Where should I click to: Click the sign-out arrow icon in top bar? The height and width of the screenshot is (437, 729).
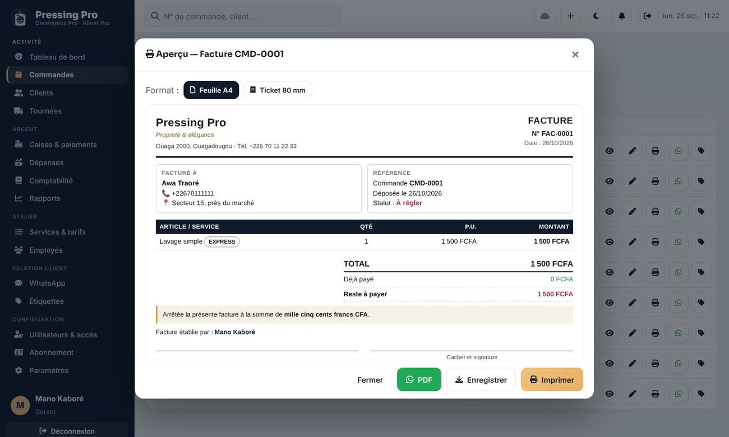click(647, 16)
